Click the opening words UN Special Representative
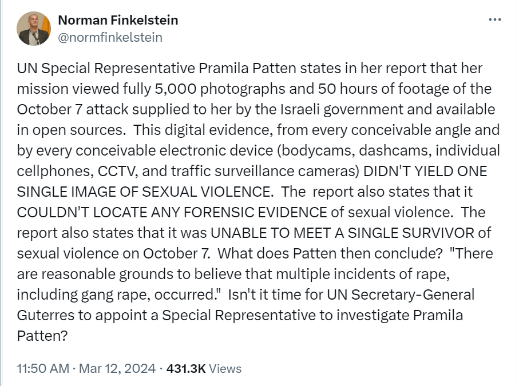 (106, 69)
